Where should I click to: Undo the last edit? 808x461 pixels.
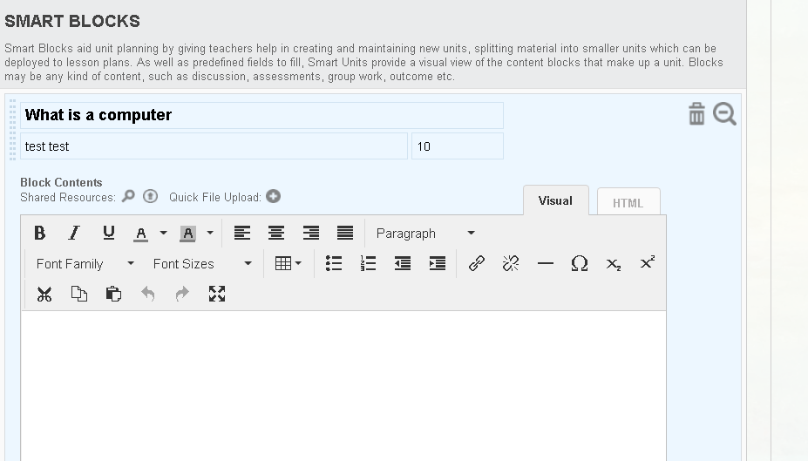click(x=148, y=294)
